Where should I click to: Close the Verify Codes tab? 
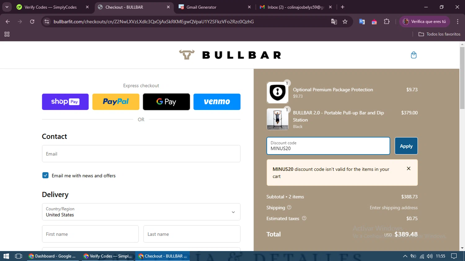click(87, 7)
